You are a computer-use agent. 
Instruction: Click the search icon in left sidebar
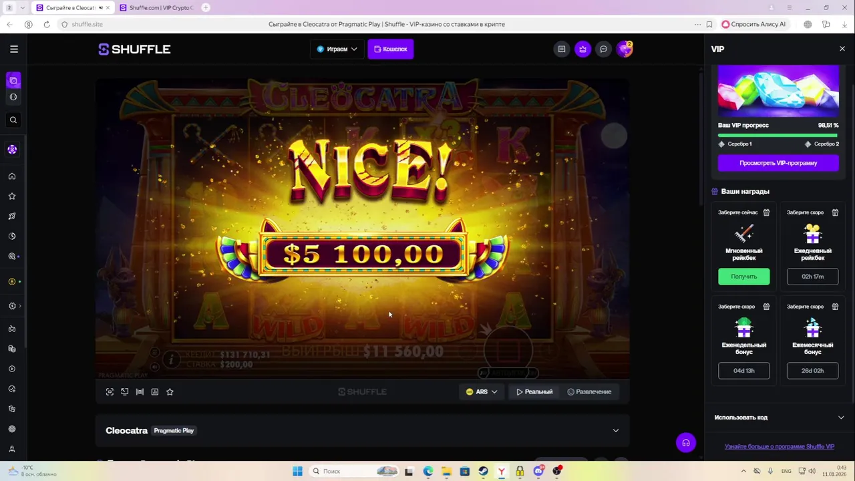pos(13,120)
